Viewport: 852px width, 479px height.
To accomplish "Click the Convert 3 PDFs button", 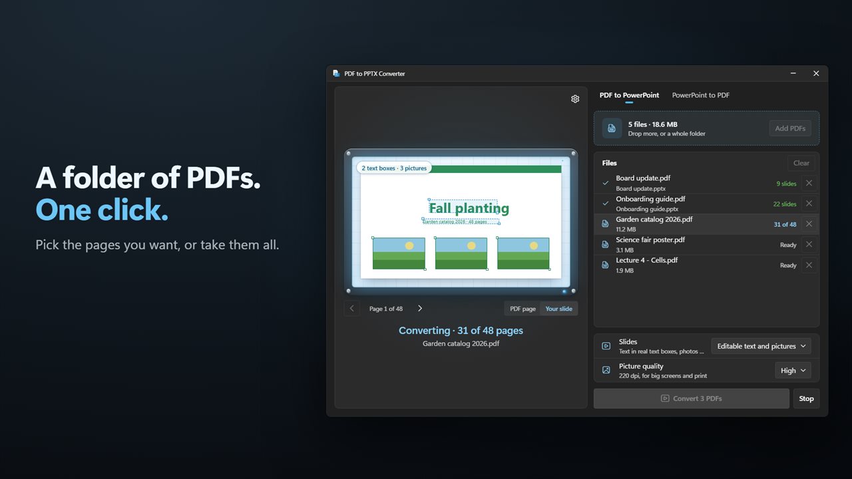I will click(x=692, y=399).
